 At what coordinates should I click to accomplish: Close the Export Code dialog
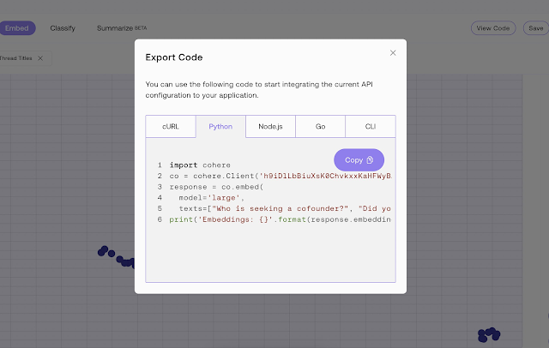[x=393, y=53]
